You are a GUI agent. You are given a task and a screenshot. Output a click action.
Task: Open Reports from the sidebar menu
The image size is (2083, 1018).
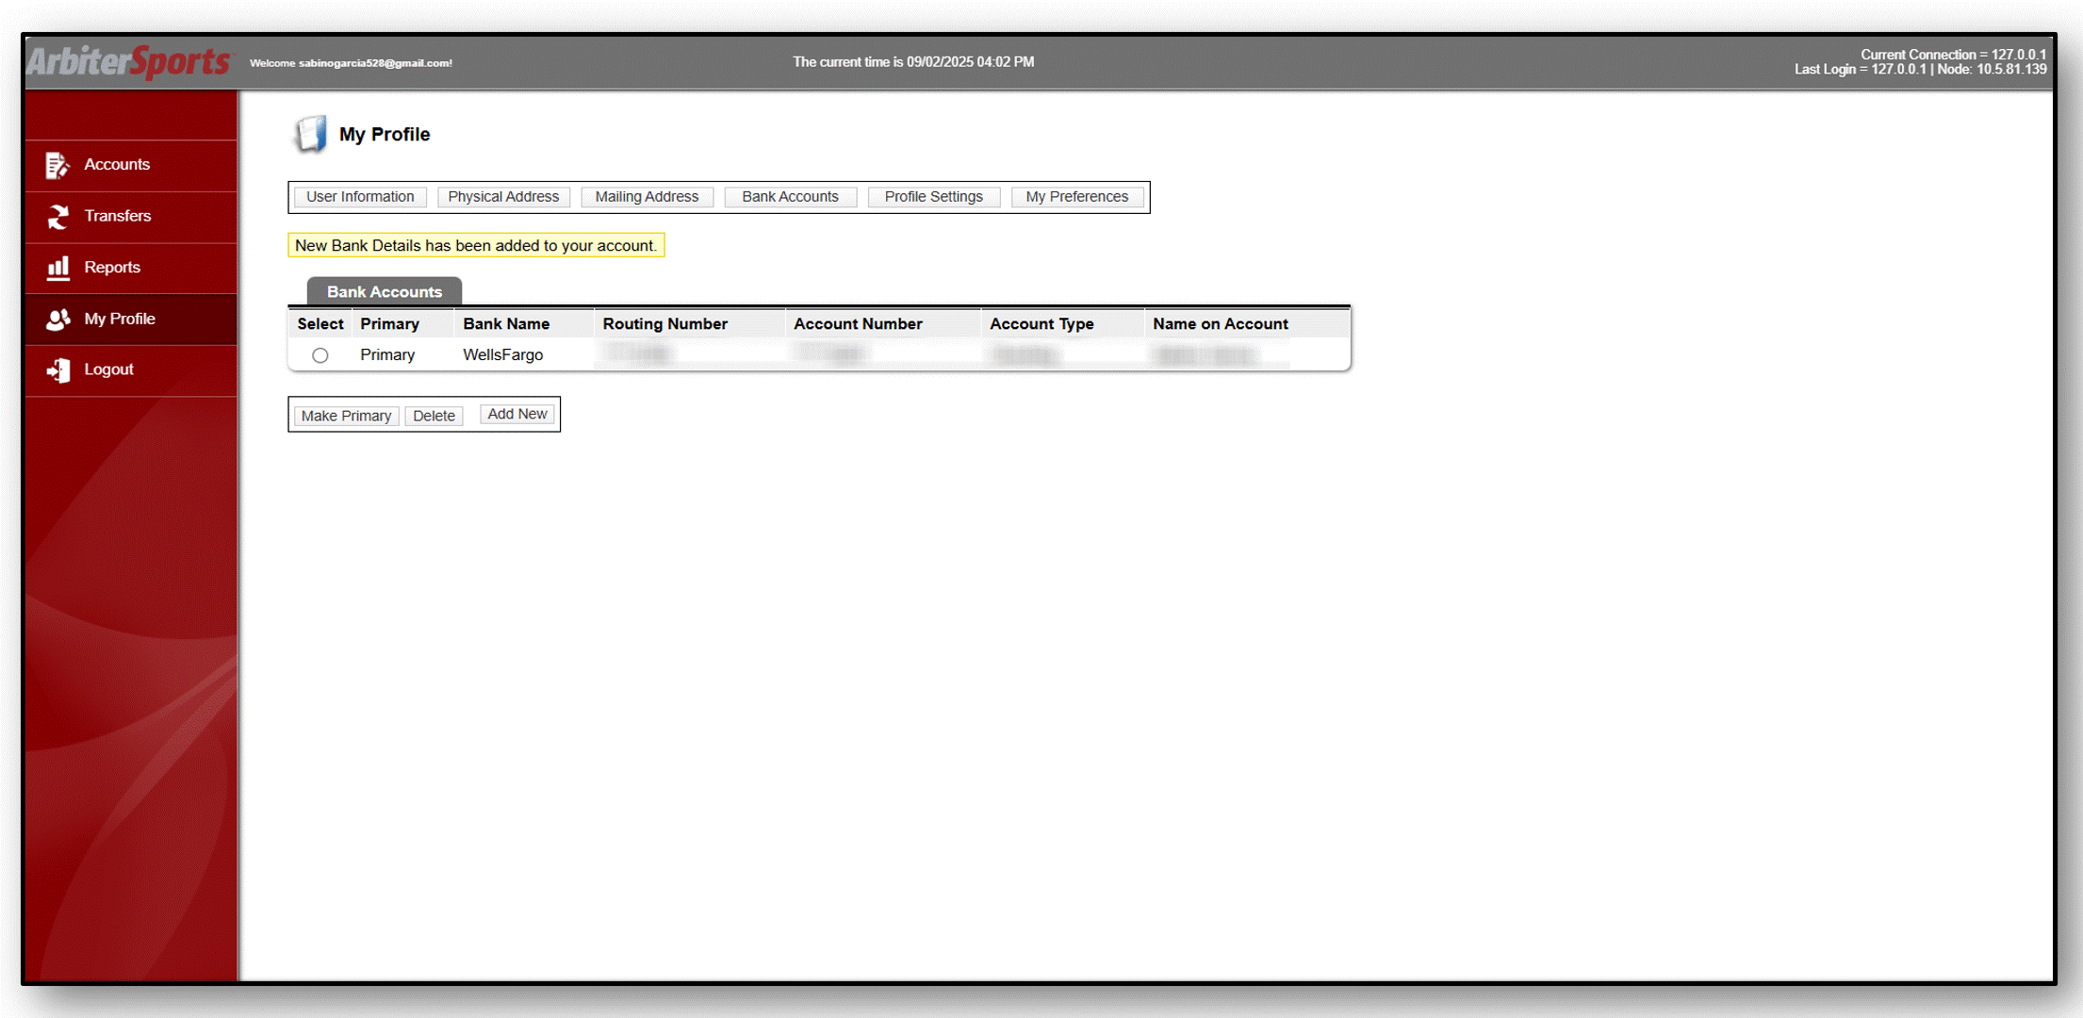tap(112, 268)
